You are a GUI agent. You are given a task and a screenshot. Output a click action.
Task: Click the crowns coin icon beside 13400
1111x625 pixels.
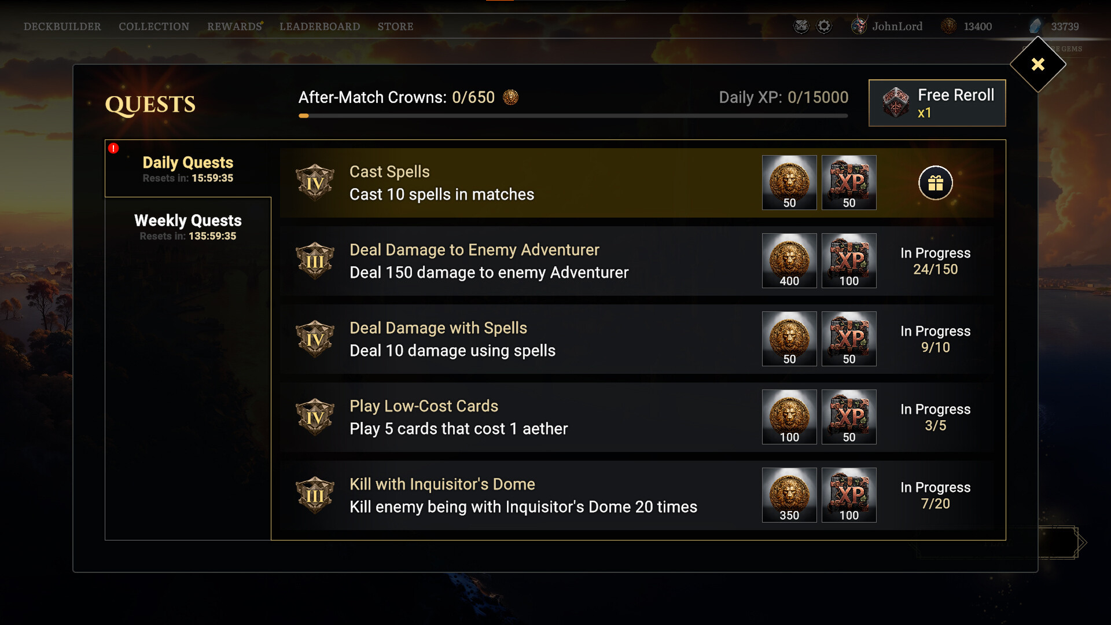(948, 26)
